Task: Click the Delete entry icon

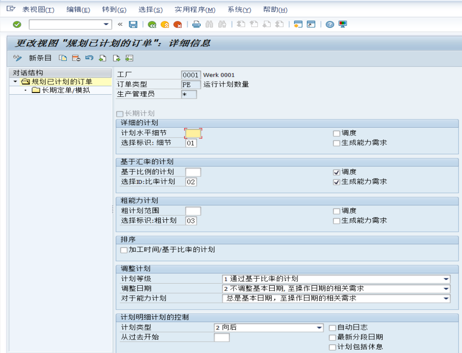Action: (x=76, y=58)
